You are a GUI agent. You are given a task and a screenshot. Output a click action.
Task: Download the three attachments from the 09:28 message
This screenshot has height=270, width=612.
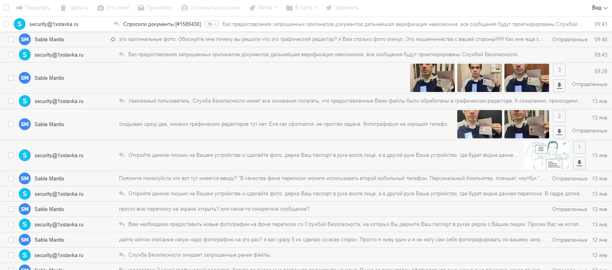[559, 84]
